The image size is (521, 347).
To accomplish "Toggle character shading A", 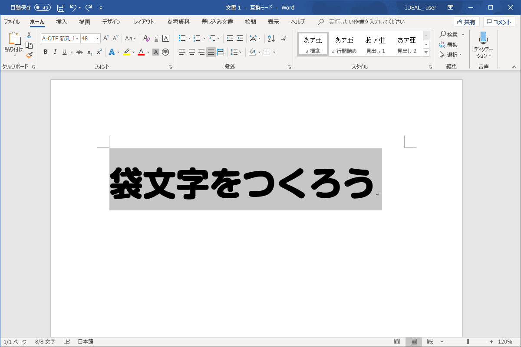I will click(156, 52).
